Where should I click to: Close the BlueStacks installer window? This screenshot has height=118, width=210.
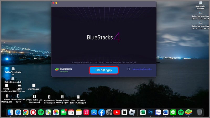(53, 3)
